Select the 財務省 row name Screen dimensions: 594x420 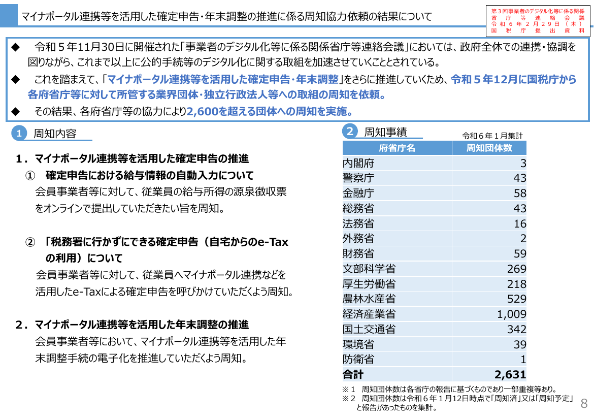(x=358, y=253)
